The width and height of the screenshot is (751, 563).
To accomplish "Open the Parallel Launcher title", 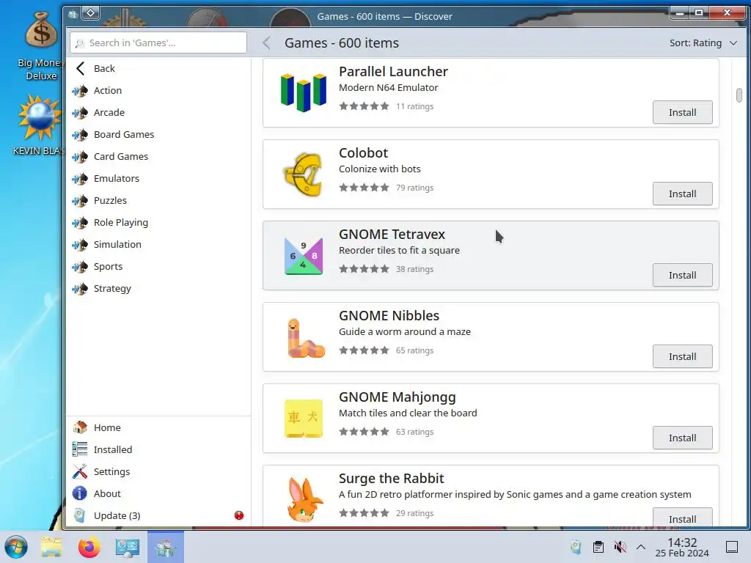I will 393,72.
